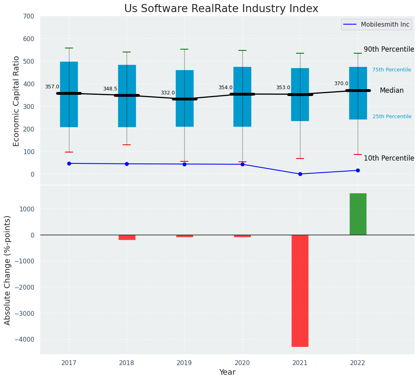This screenshot has width=419, height=380.
Task: Click the small red 2018 change bar
Action: tap(127, 237)
